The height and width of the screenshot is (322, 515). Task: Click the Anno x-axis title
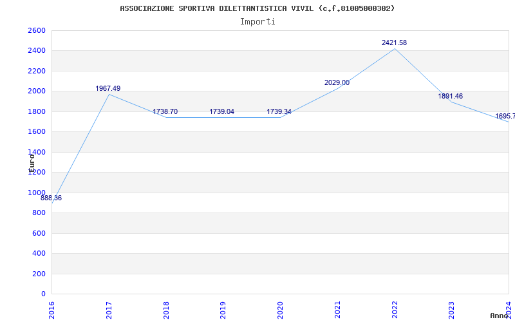click(x=500, y=316)
